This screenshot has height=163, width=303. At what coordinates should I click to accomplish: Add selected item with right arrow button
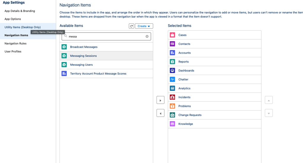pos(160,100)
